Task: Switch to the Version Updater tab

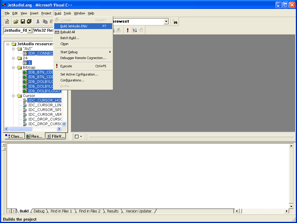Action: (x=139, y=211)
